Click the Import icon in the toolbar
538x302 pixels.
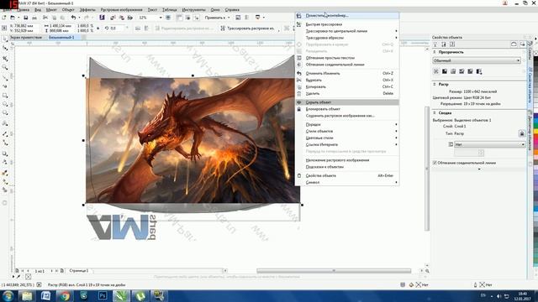pyautogui.click(x=113, y=18)
